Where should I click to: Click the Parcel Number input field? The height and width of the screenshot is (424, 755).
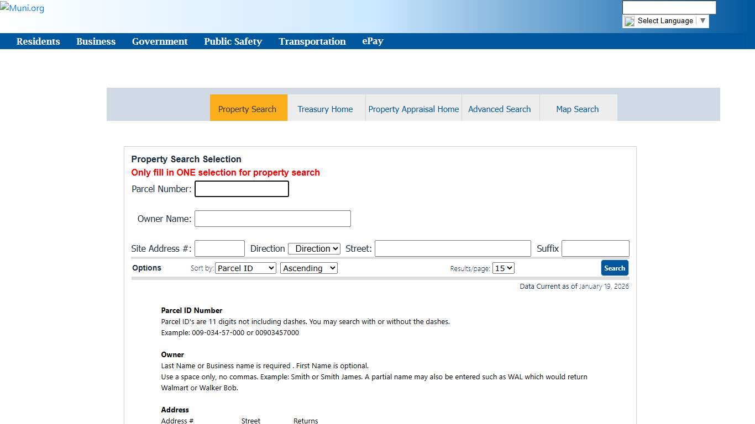point(242,189)
